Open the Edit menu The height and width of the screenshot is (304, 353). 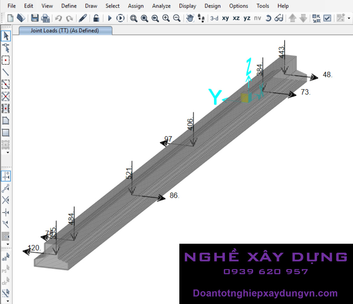(x=28, y=6)
